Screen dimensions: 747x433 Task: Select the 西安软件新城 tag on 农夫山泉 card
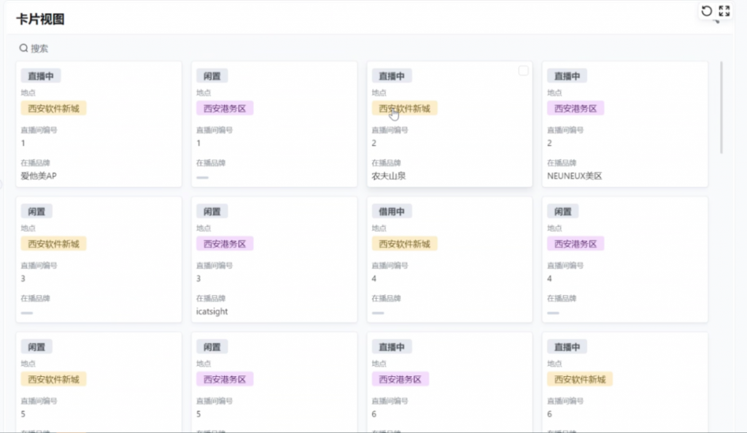[404, 109]
